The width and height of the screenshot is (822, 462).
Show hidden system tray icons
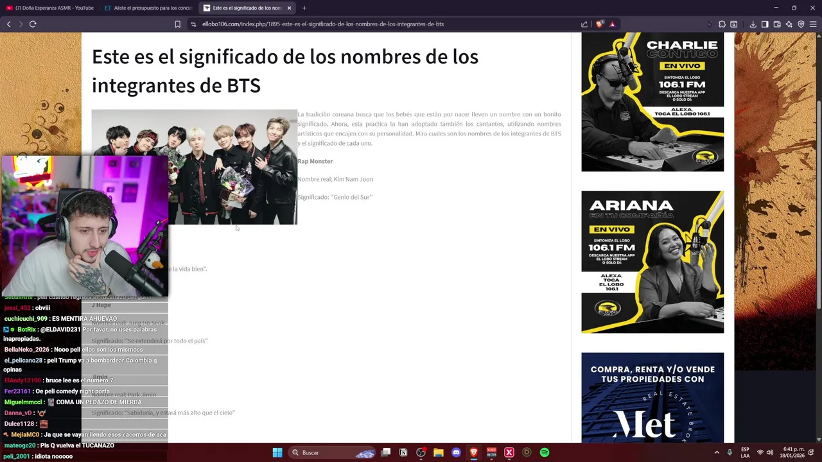(717, 452)
